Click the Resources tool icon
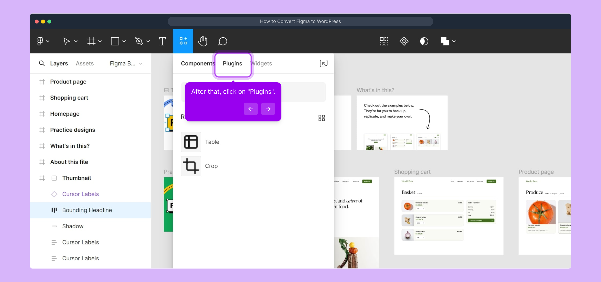The image size is (601, 282). point(183,41)
